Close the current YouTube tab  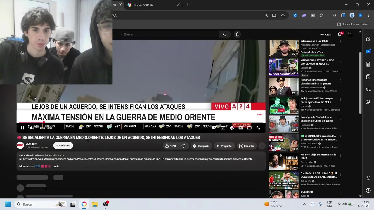pyautogui.click(x=120, y=5)
